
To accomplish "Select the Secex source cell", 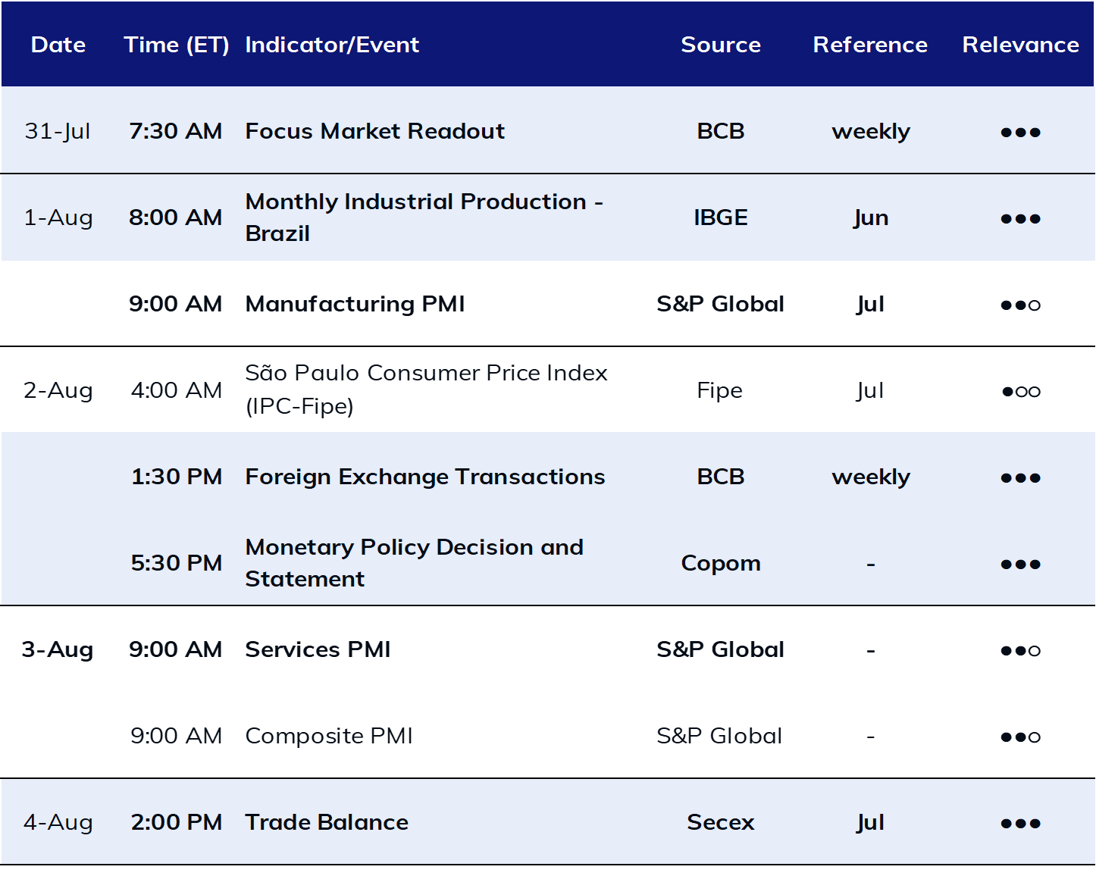I will (721, 822).
